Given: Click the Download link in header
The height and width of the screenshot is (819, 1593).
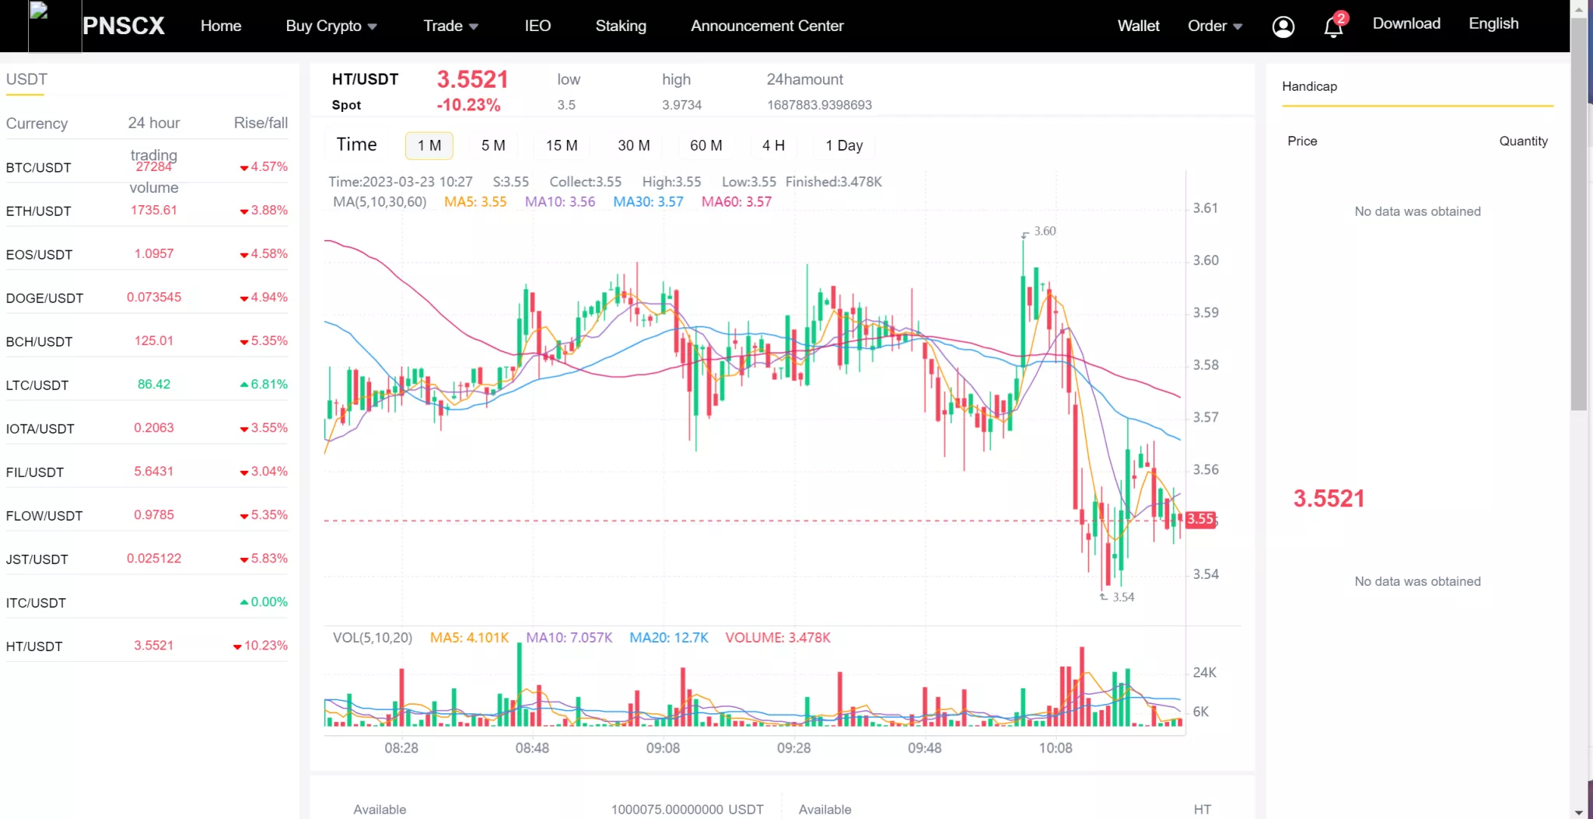Looking at the screenshot, I should (x=1406, y=23).
